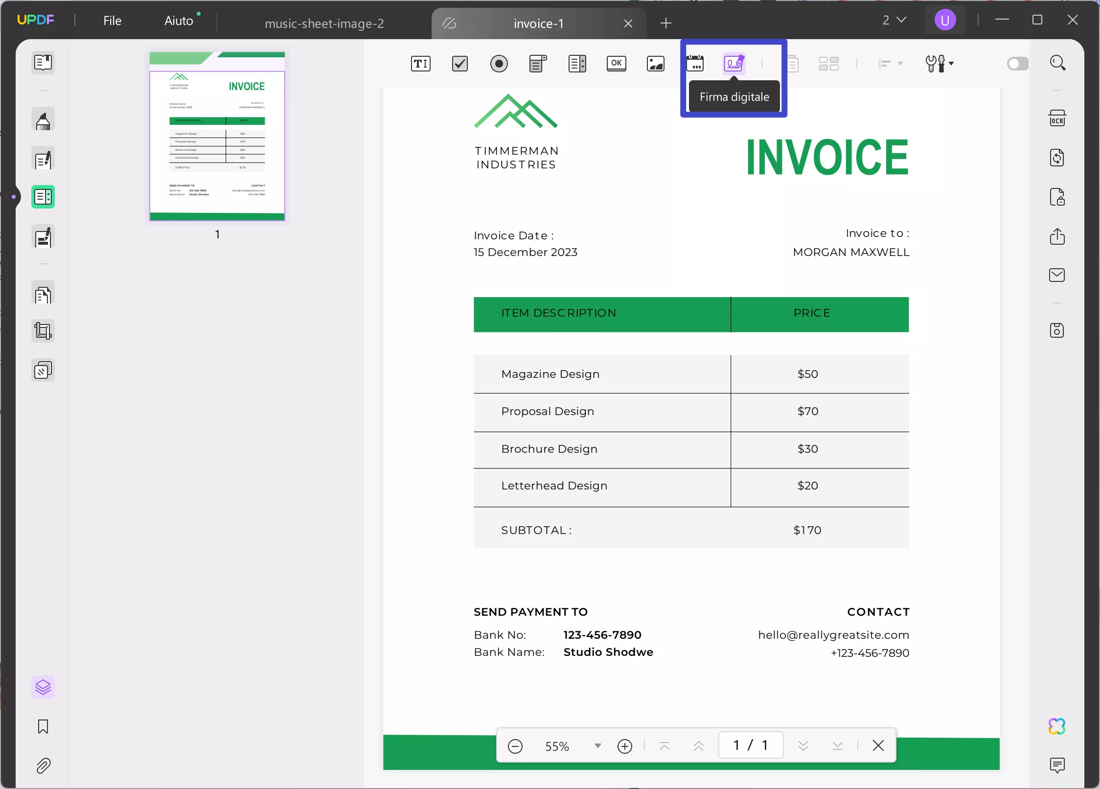This screenshot has height=789, width=1100.
Task: Open the Crop Pages tool in sidebar
Action: (43, 331)
